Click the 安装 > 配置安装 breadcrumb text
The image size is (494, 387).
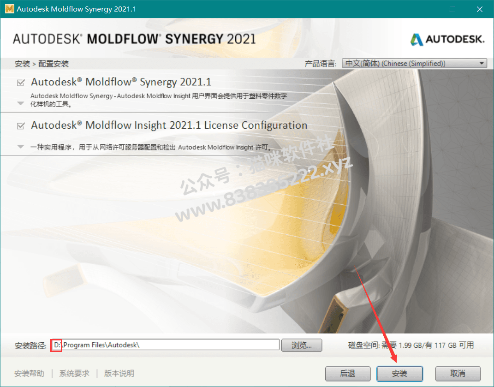point(42,64)
